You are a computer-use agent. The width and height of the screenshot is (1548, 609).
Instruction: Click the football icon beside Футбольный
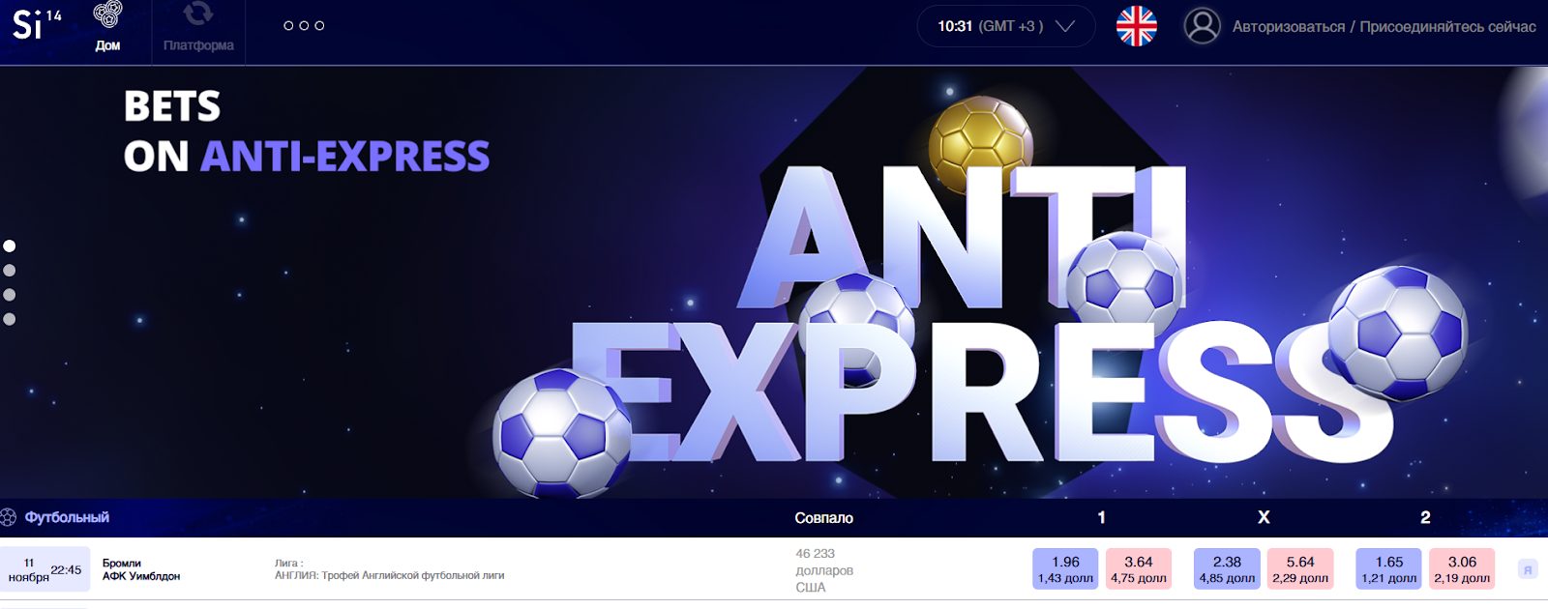coord(9,517)
